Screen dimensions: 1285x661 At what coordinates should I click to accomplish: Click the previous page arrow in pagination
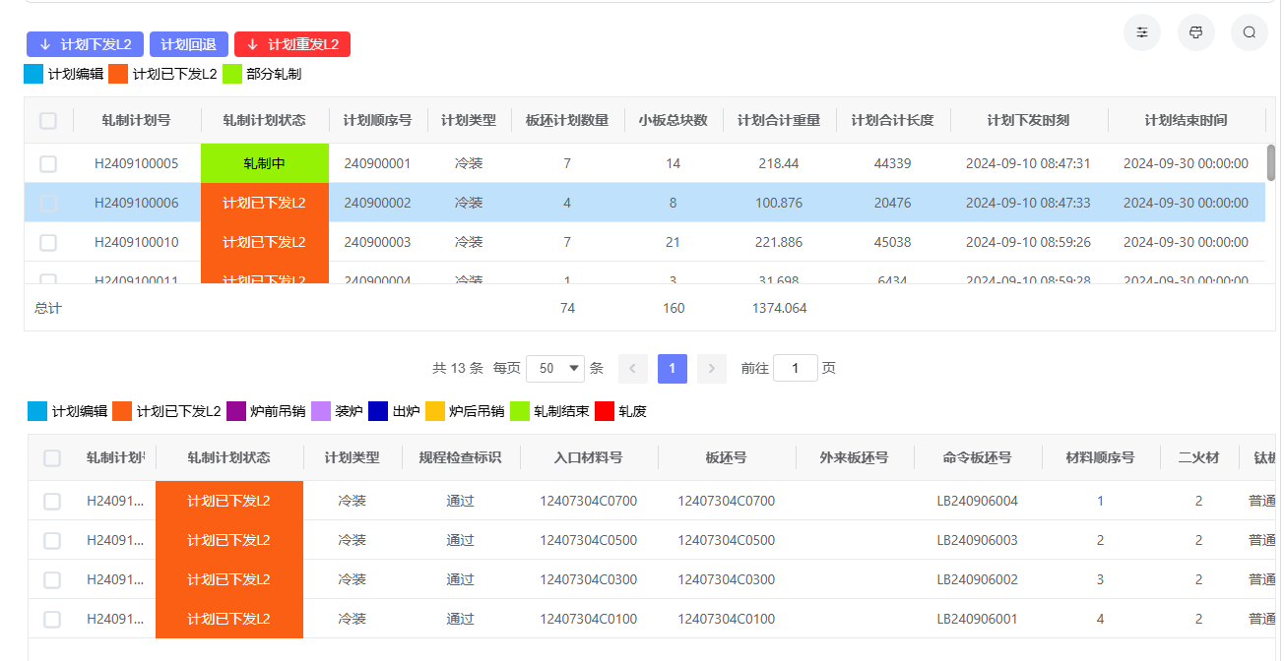pos(633,368)
